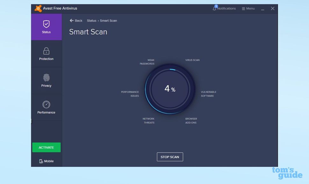Click the NETWORK THREATS label
The width and height of the screenshot is (309, 184).
148,121
